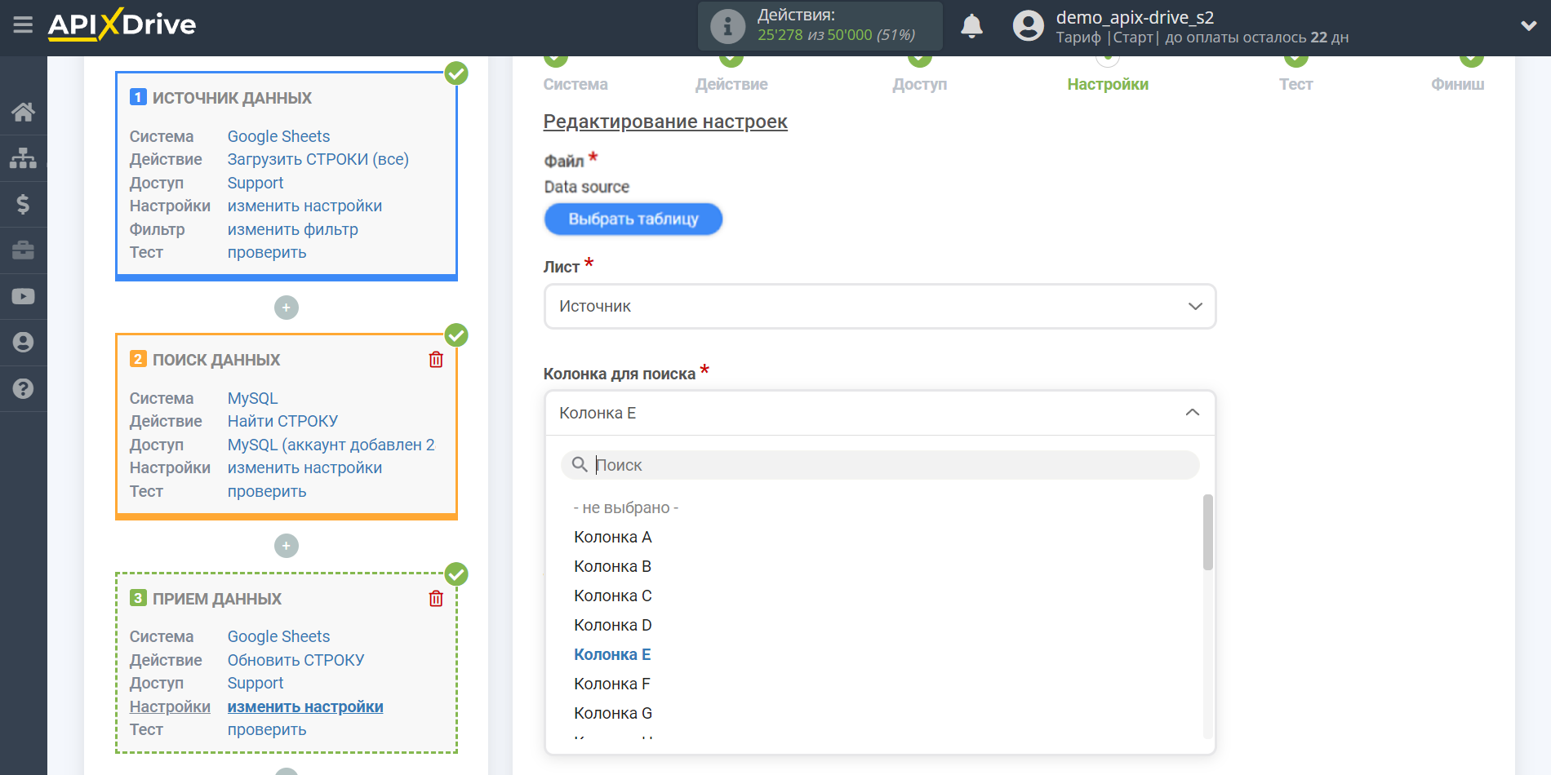Click the user avatar icon
The height and width of the screenshot is (775, 1551).
pos(1028,26)
